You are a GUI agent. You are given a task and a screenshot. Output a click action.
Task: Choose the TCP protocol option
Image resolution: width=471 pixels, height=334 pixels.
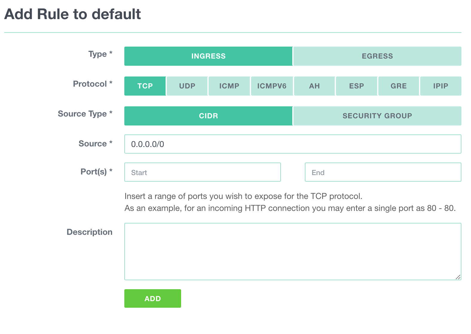tap(145, 86)
